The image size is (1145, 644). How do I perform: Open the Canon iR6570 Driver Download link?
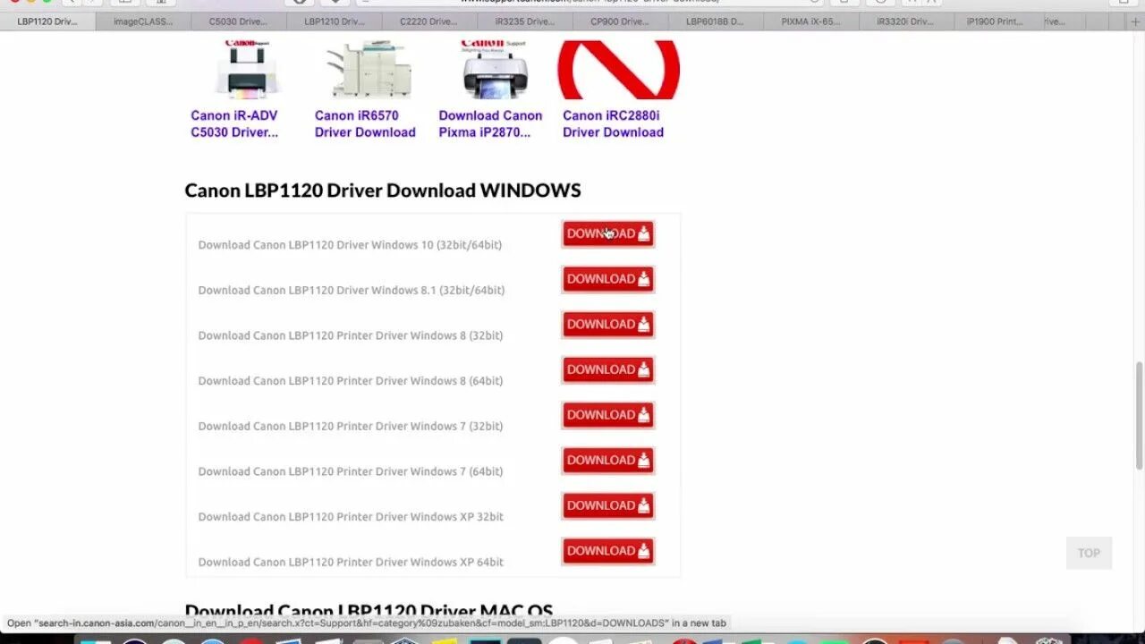point(365,123)
